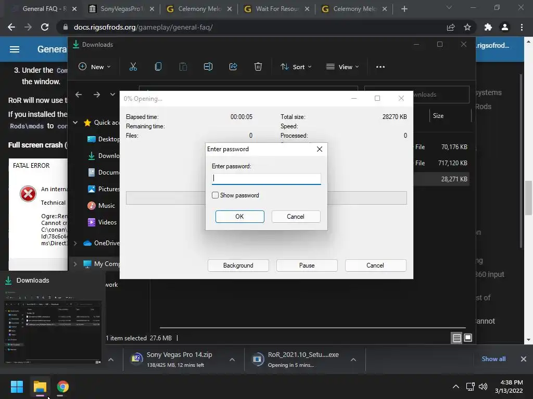Viewport: 533px width, 399px height.
Task: Open the View dropdown
Action: (x=342, y=67)
